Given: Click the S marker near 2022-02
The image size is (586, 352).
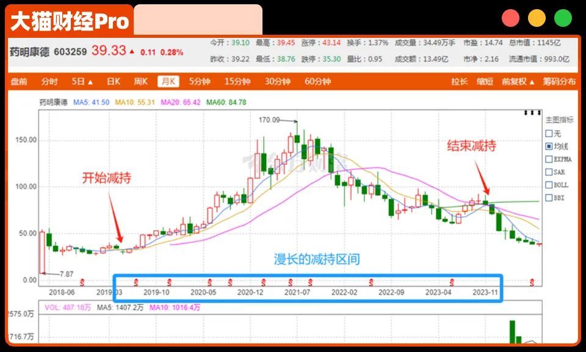Looking at the screenshot, I should tap(371, 282).
